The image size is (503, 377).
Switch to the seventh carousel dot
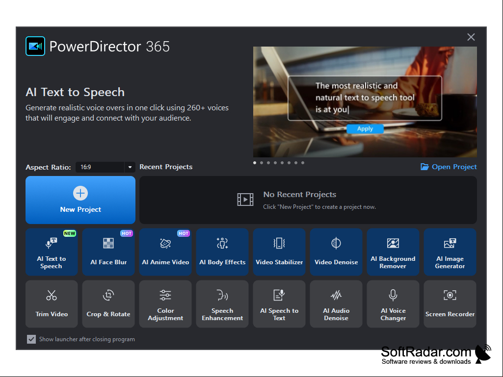click(296, 163)
